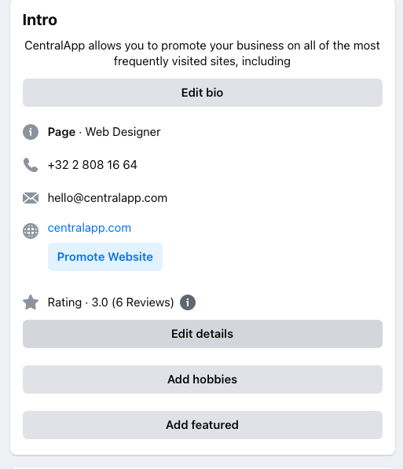This screenshot has height=469, width=403.
Task: Click the Add featured button
Action: [203, 425]
